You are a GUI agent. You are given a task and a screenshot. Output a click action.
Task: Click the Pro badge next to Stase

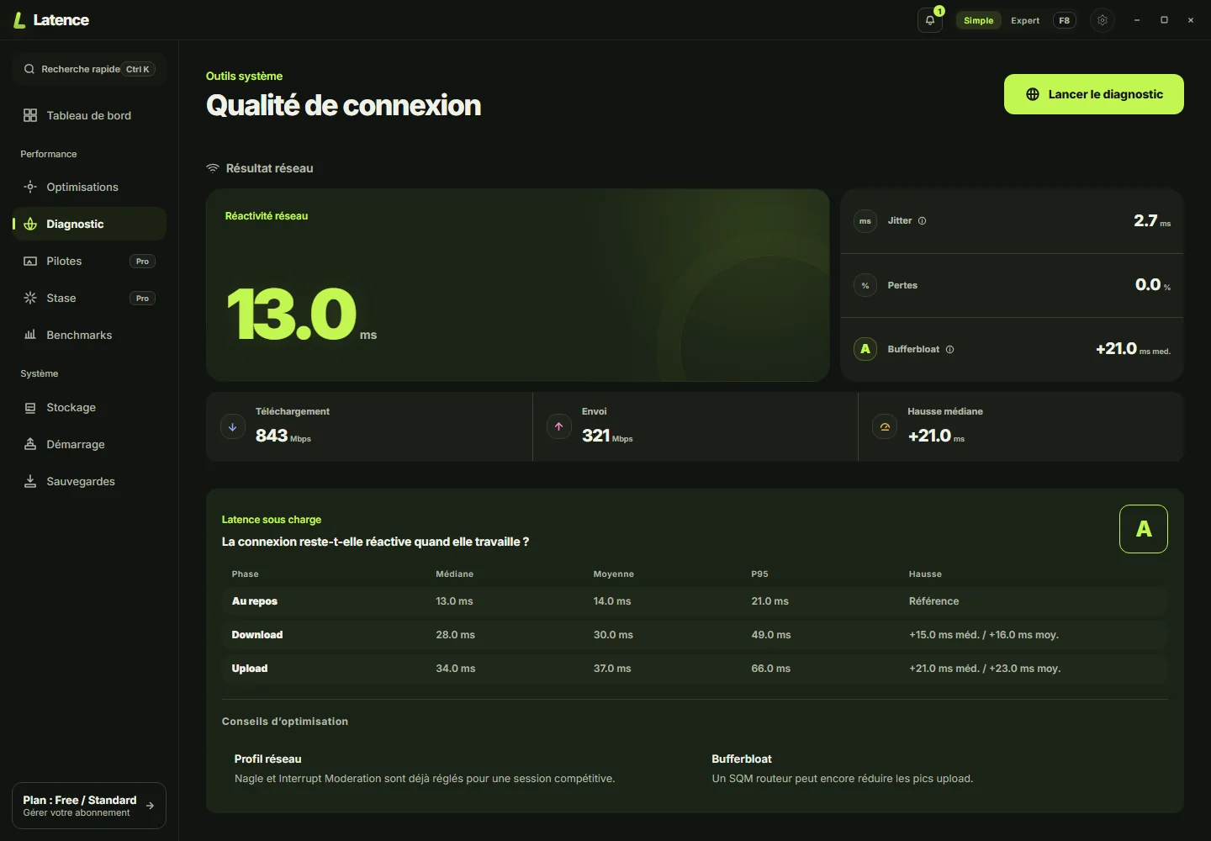click(x=142, y=299)
